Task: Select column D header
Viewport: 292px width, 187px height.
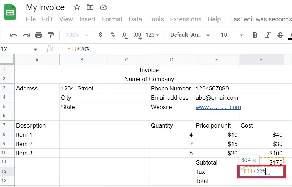Action: coord(171,60)
